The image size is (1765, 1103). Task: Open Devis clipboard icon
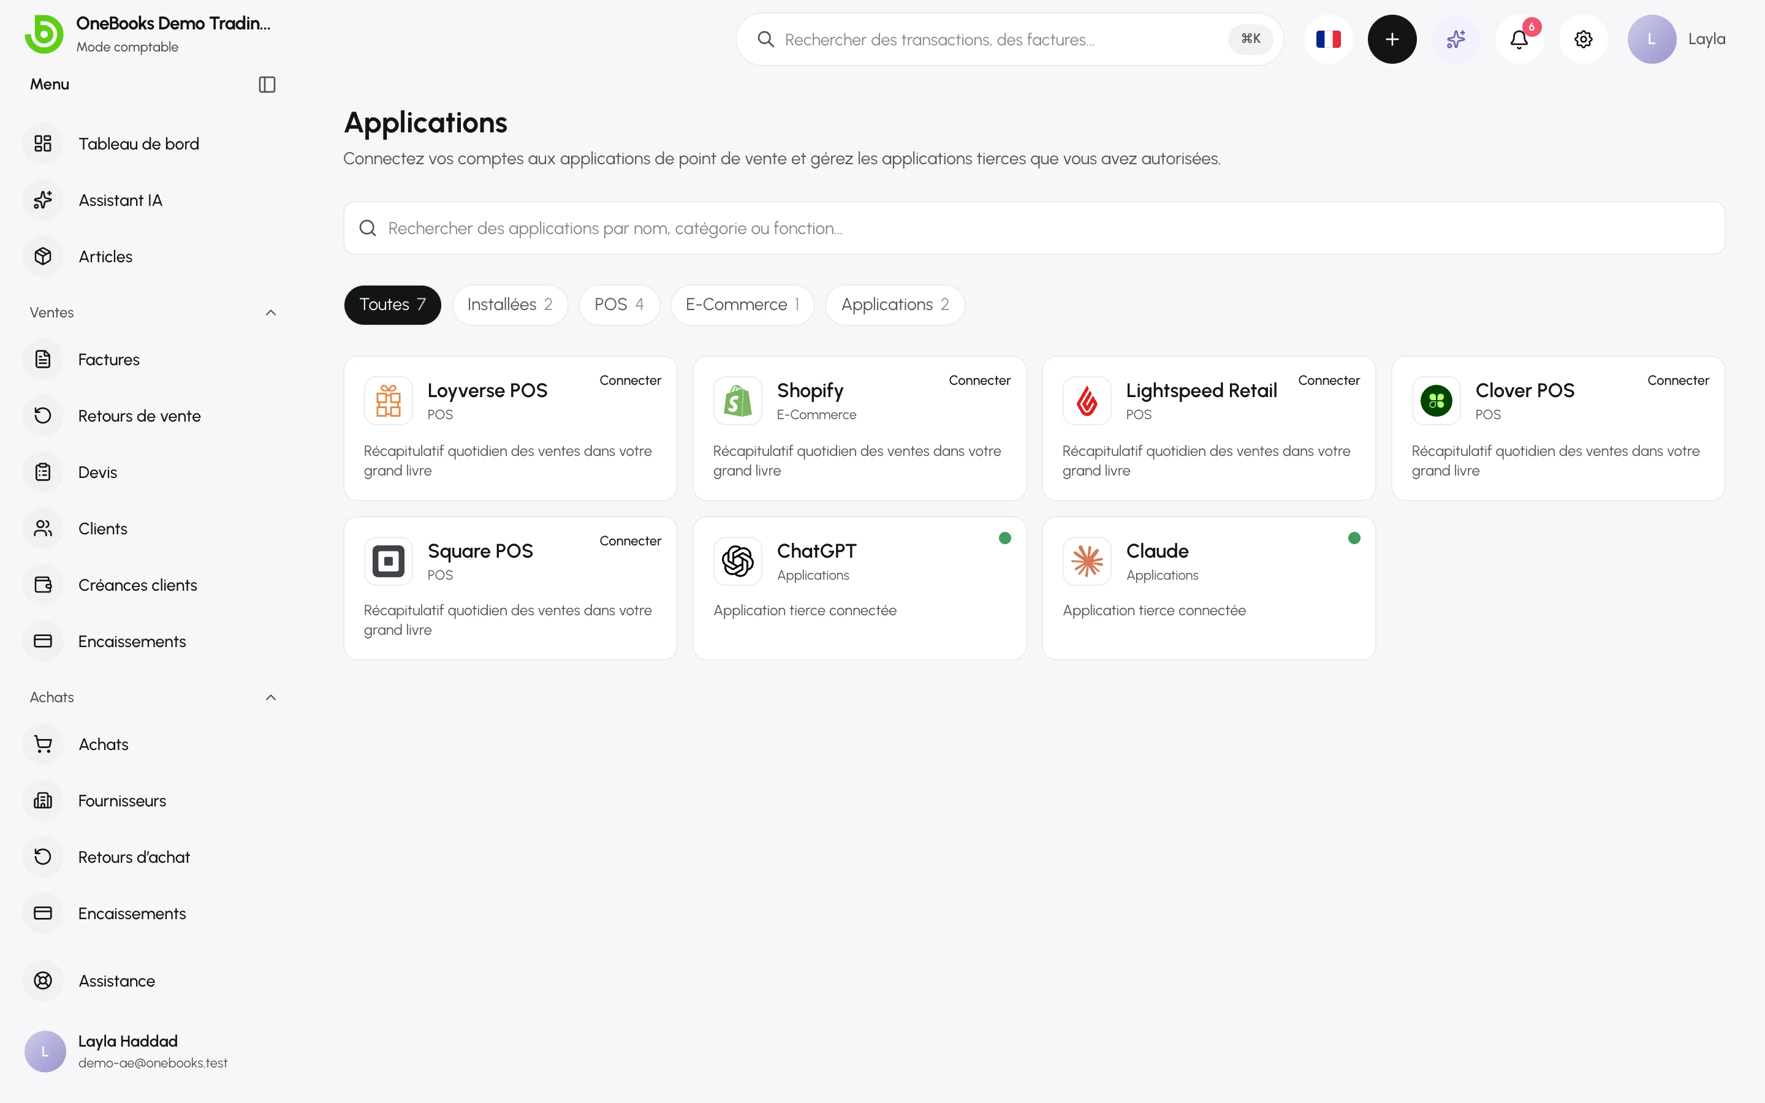pyautogui.click(x=43, y=472)
